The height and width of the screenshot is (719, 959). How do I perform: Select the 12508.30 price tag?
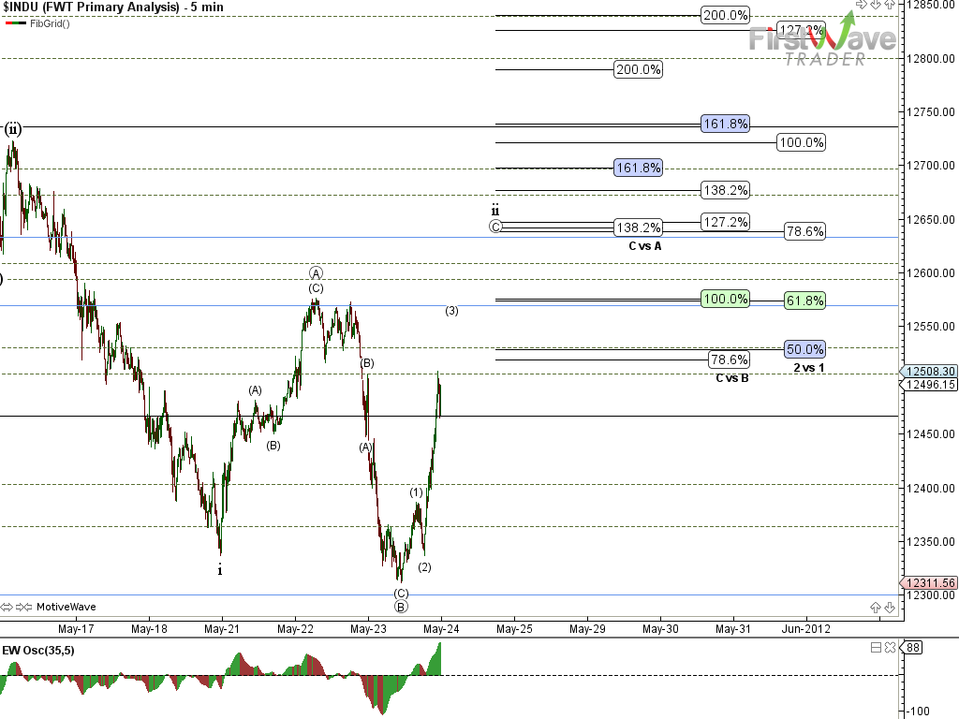pyautogui.click(x=929, y=371)
